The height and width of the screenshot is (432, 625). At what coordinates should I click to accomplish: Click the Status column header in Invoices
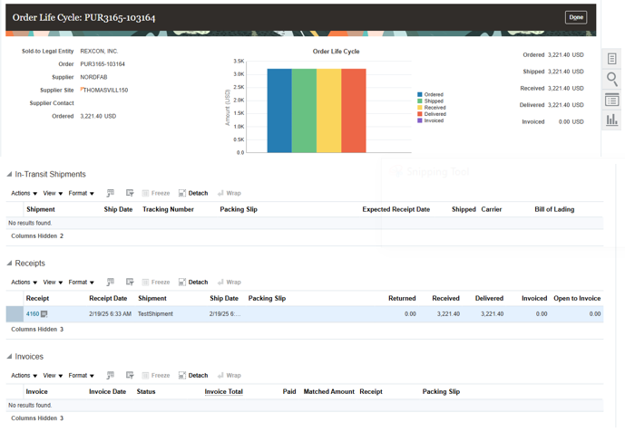146,392
